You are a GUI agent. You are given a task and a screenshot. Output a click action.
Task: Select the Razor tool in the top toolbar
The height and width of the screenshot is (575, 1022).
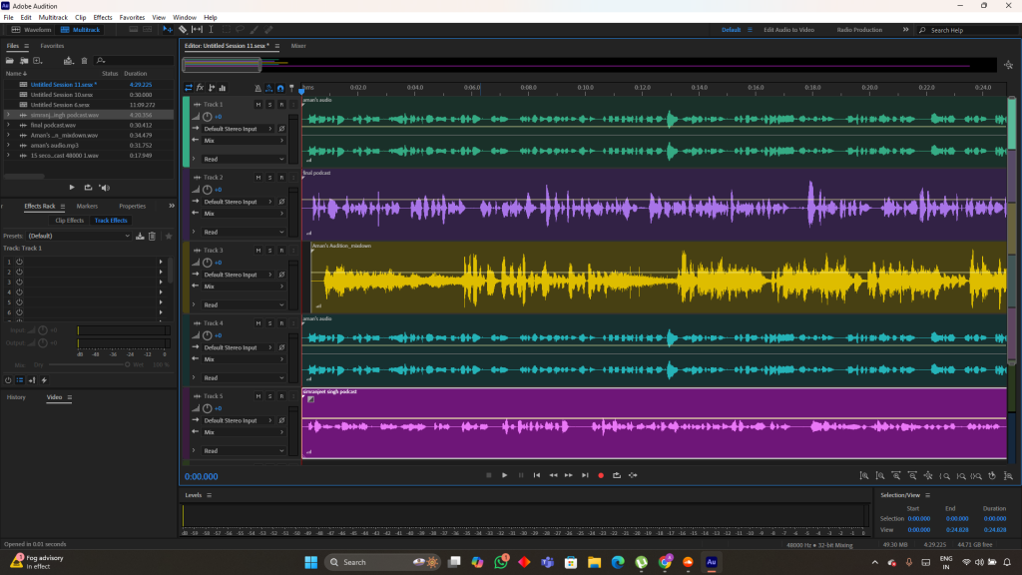(x=182, y=30)
